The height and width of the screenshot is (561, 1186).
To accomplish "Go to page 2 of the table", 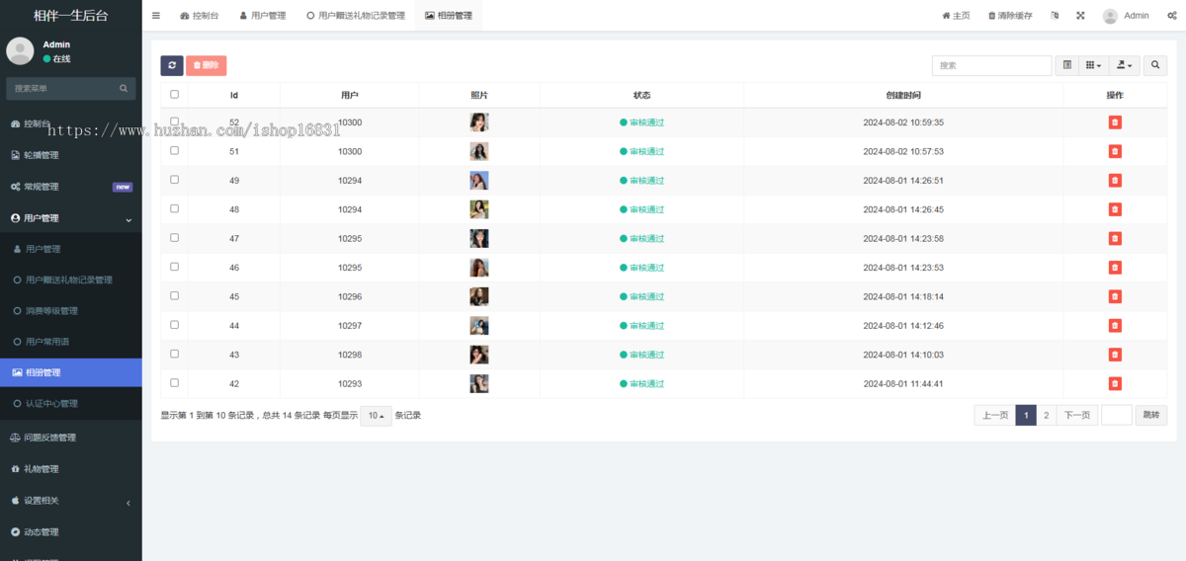I will 1047,416.
